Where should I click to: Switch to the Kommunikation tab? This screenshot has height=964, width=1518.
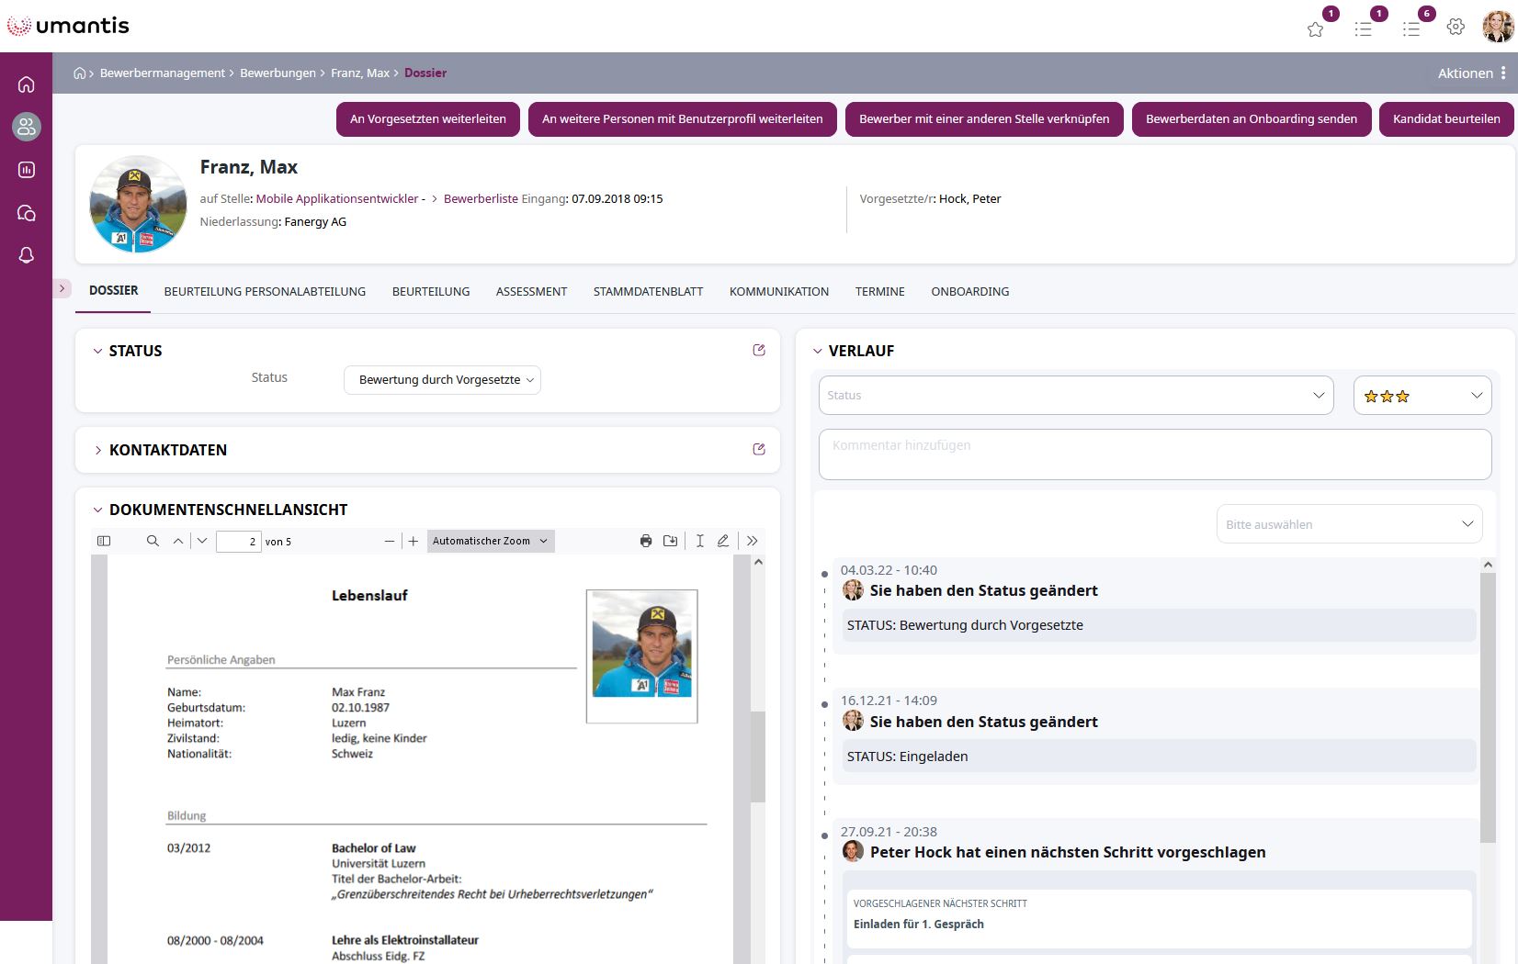coord(778,292)
